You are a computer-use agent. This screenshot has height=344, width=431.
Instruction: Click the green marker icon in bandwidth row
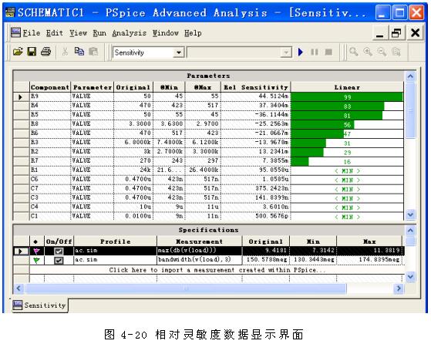(36, 260)
